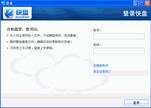
Task: Click the Kuaipan icon in the title bar
Action: [x=3, y=3]
